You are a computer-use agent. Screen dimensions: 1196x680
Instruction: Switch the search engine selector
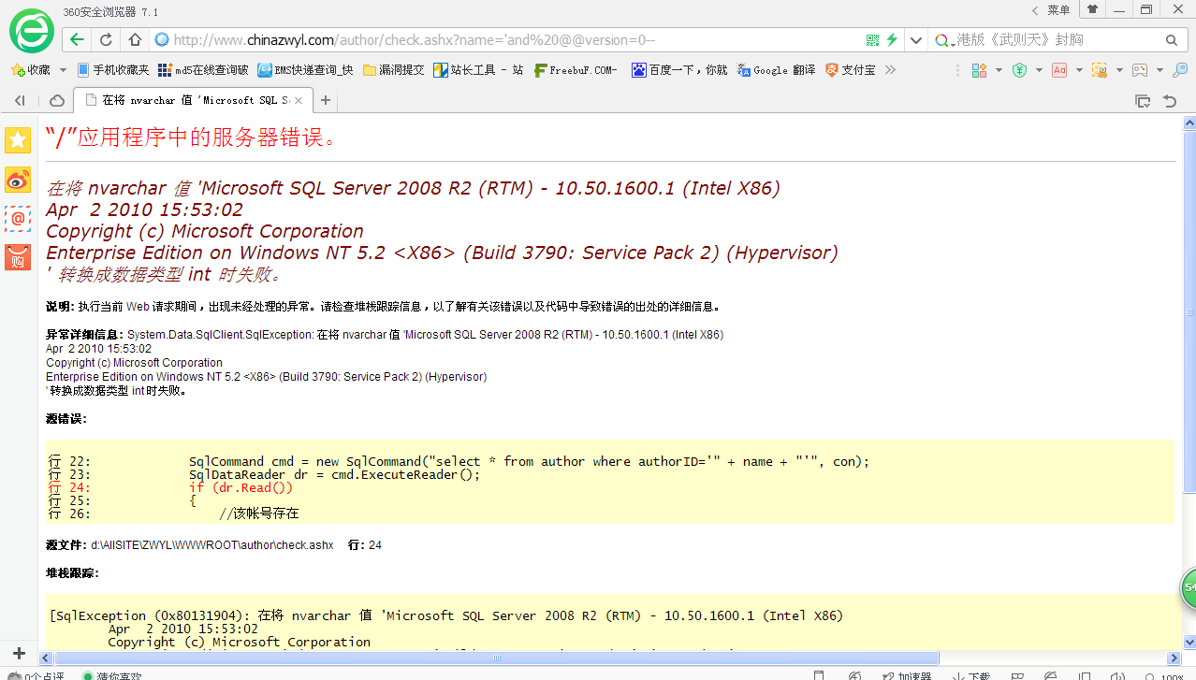click(943, 40)
